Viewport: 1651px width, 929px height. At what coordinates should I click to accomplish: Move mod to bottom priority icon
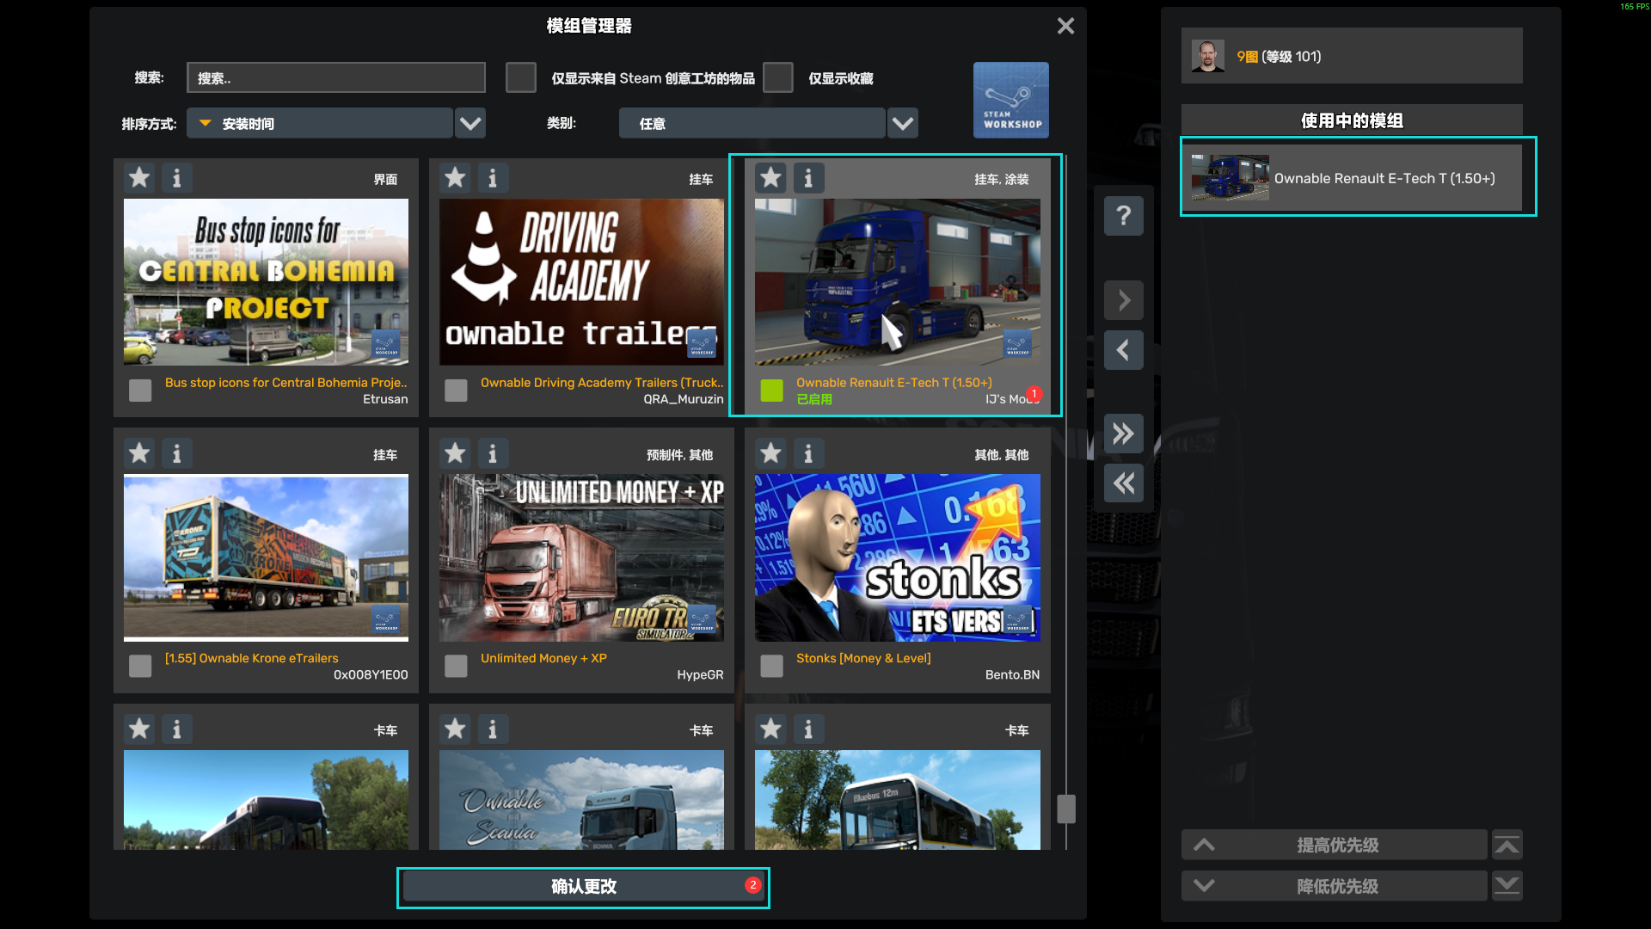[x=1507, y=885]
